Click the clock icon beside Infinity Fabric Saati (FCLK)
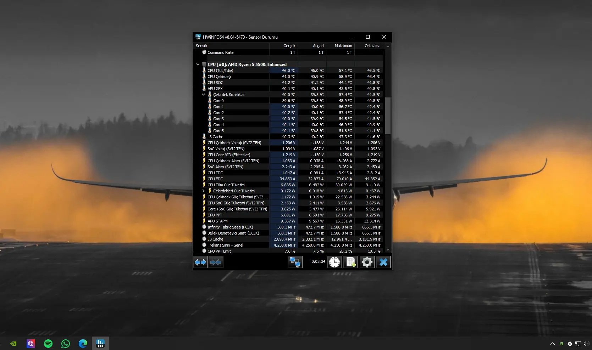 [x=204, y=227]
